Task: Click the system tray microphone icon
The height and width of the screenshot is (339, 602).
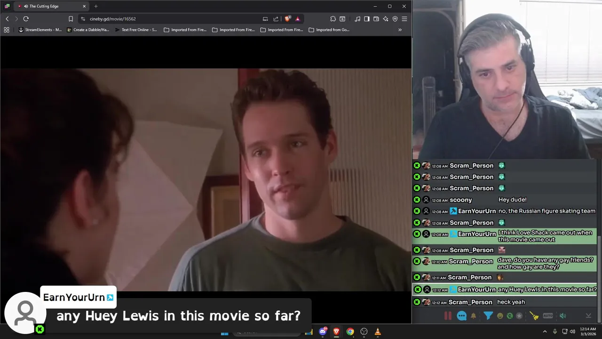Action: tap(555, 331)
